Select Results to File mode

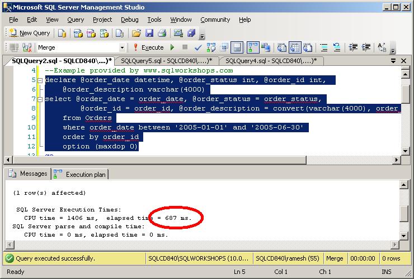[308, 47]
